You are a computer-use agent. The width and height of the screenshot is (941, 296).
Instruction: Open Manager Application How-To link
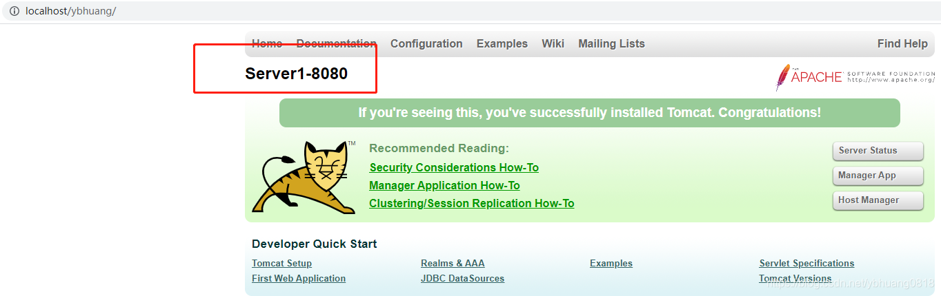444,185
